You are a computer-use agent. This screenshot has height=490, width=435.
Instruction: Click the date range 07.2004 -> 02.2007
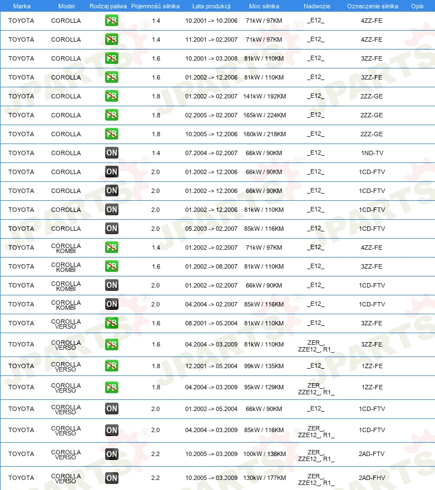211,153
